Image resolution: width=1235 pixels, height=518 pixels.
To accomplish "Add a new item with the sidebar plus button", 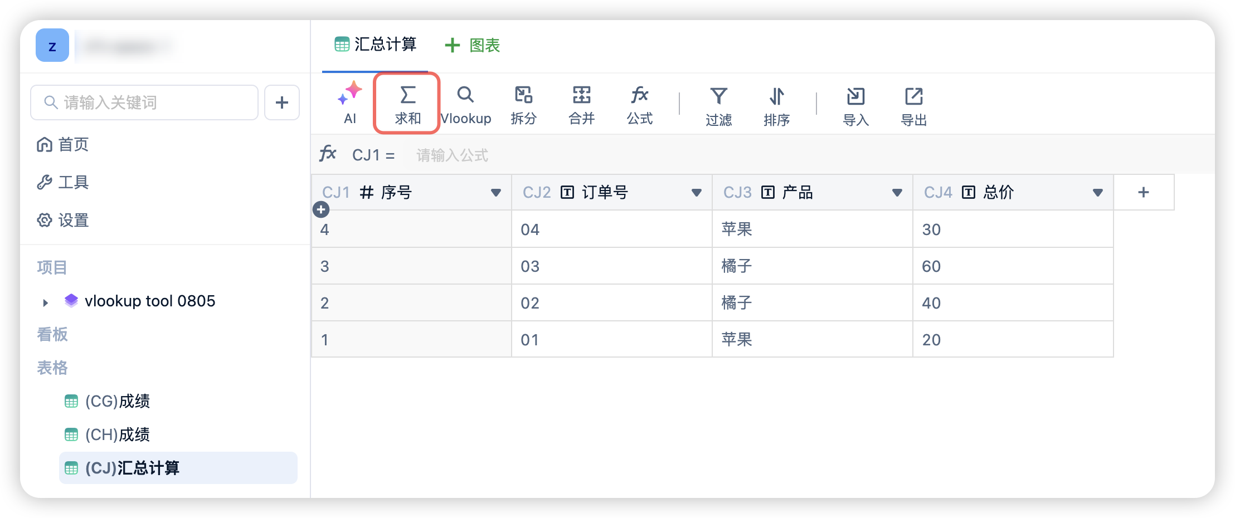I will [x=282, y=102].
